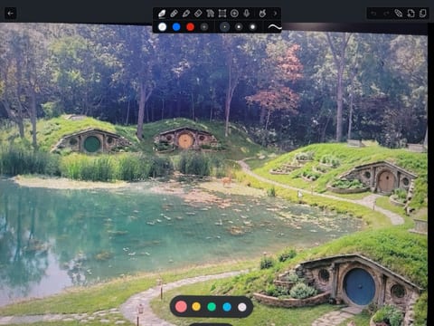This screenshot has height=326, width=434.
Task: Select the shapes tool
Action: [x=210, y=14]
